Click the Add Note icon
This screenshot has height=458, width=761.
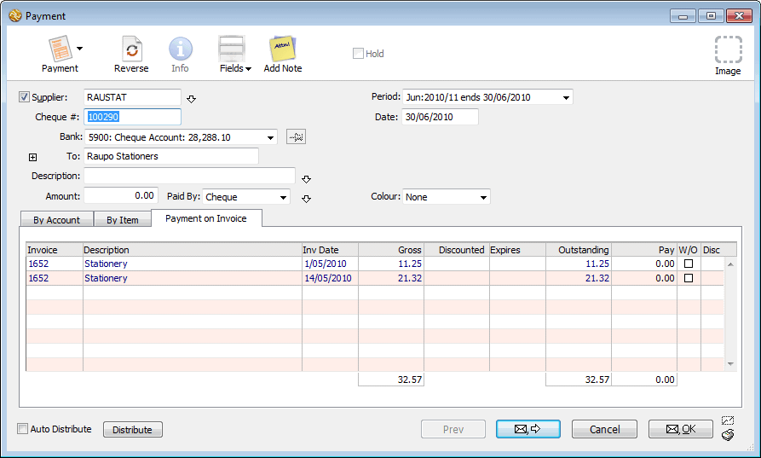coord(282,49)
